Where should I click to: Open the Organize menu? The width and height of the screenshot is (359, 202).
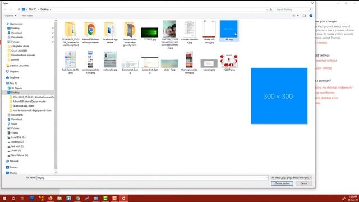click(10, 16)
